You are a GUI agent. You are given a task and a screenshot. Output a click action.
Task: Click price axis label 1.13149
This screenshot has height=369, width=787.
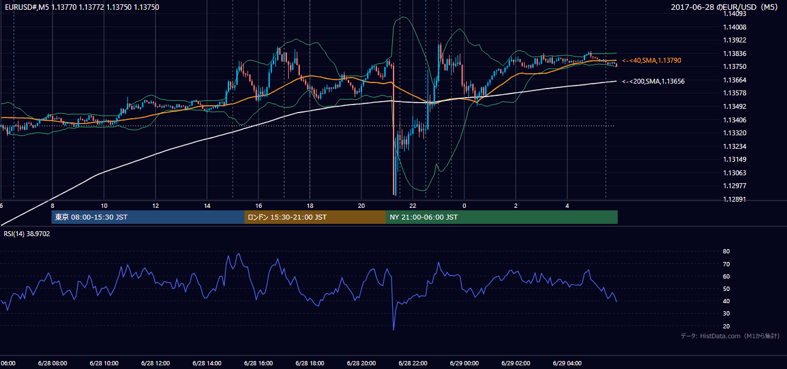click(734, 159)
